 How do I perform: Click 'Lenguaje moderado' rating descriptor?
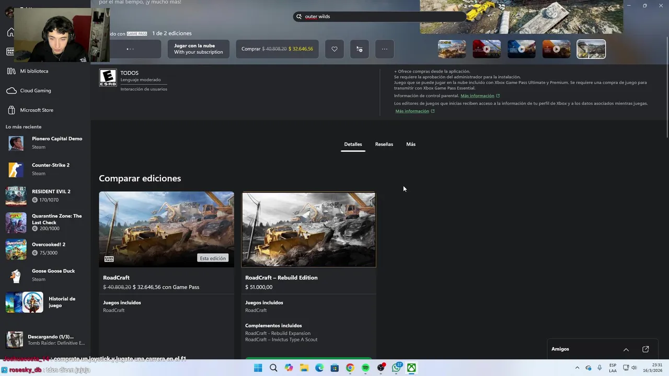click(x=141, y=80)
